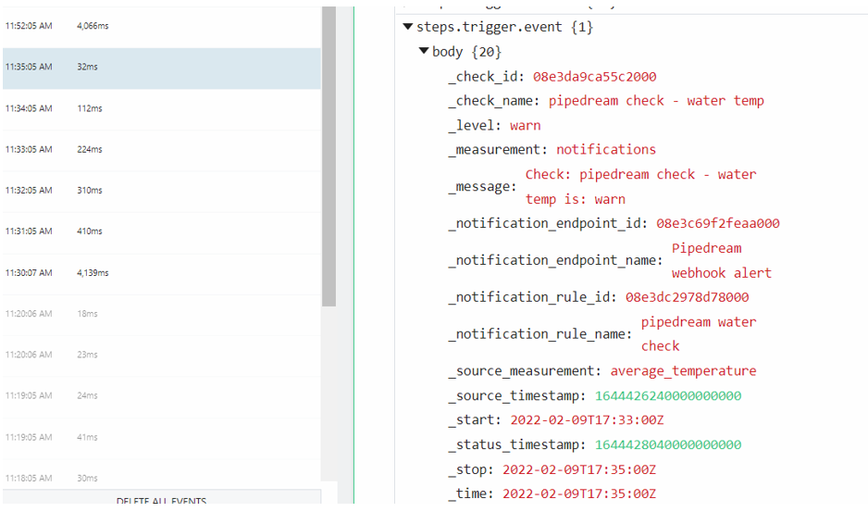The width and height of the screenshot is (868, 512).
Task: Open the 11:18:05 AM 30ms event
Action: pos(162,474)
